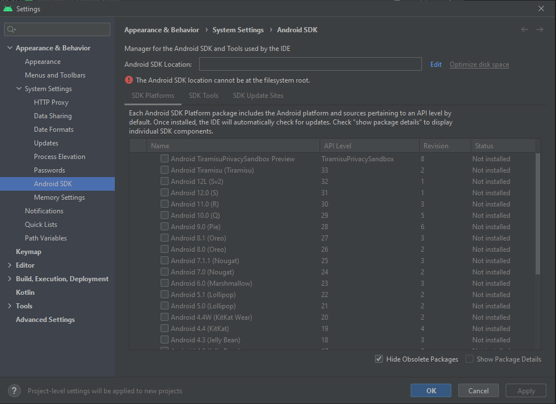Tick Android 10.0 (Q) platform checkbox

click(165, 216)
